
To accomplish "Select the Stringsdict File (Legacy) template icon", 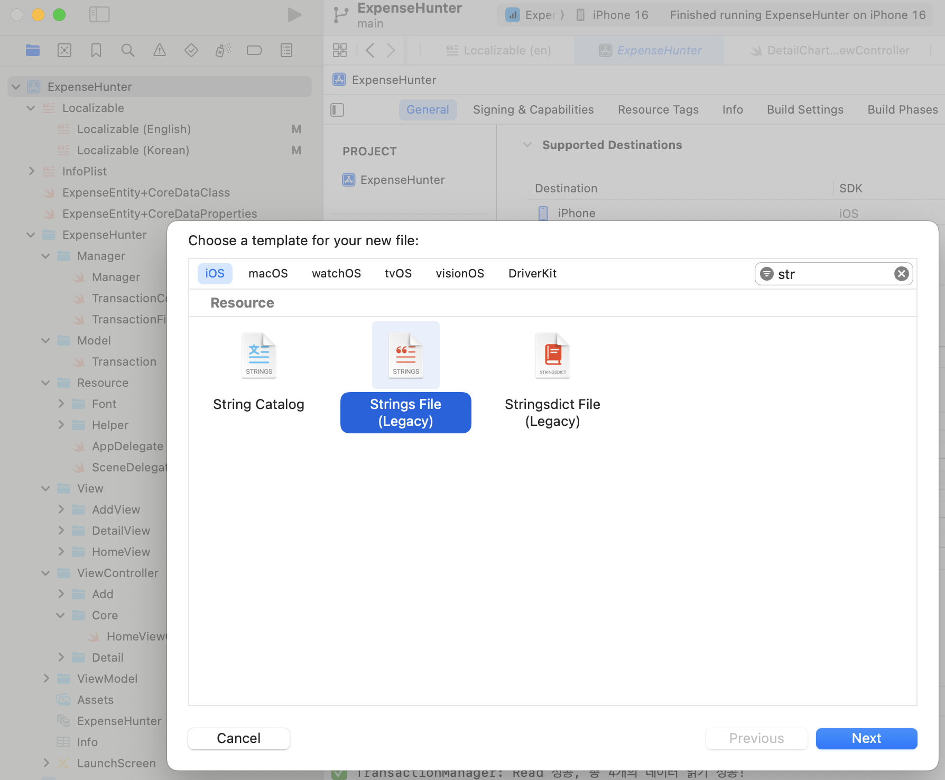I will tap(553, 356).
